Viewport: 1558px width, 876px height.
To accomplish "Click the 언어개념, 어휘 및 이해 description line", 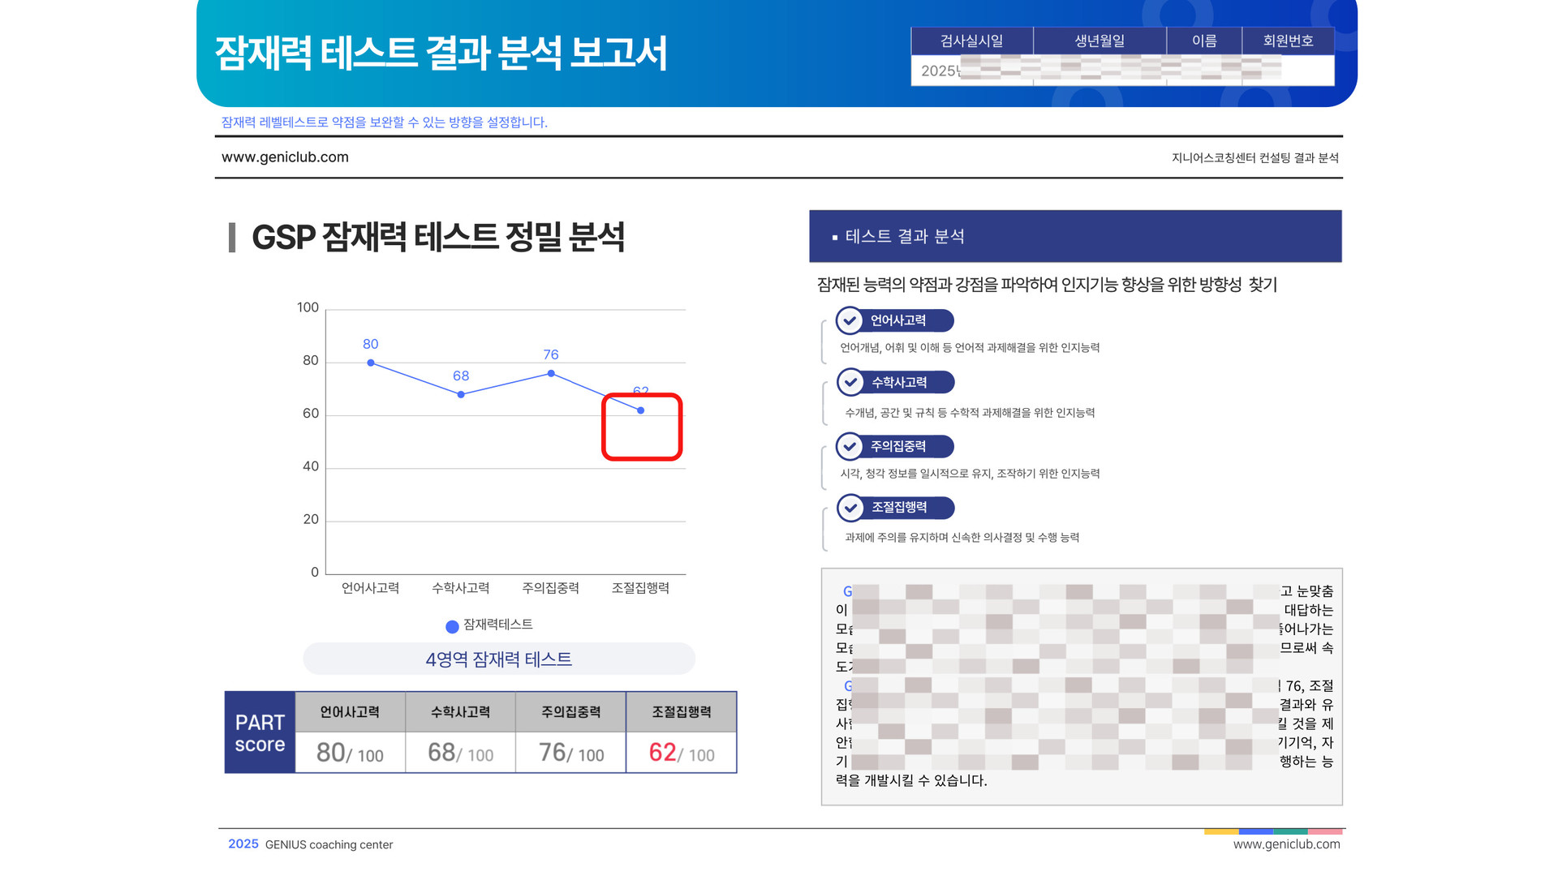I will coord(970,348).
